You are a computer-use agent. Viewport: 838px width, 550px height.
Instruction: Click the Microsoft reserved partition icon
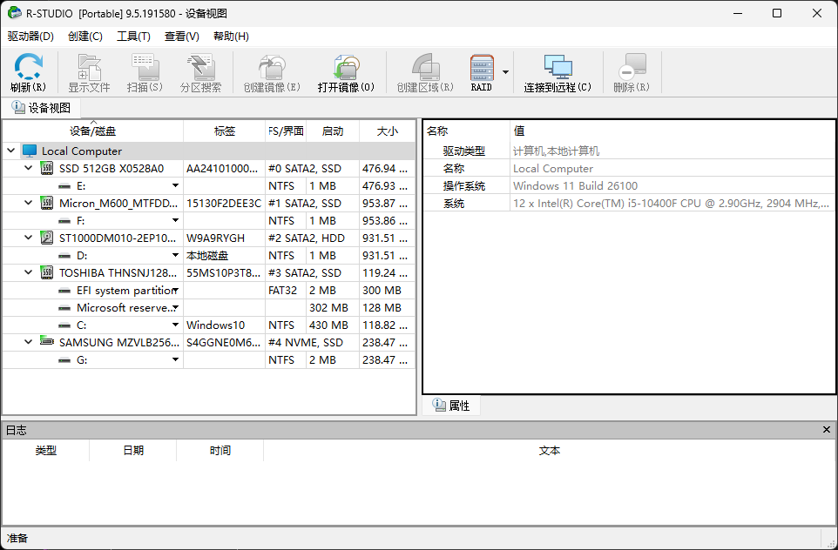pyautogui.click(x=64, y=308)
